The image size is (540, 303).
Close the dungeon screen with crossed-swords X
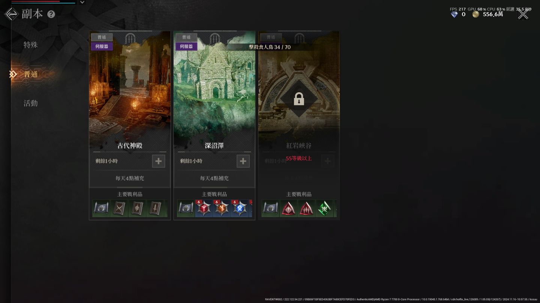pyautogui.click(x=523, y=14)
